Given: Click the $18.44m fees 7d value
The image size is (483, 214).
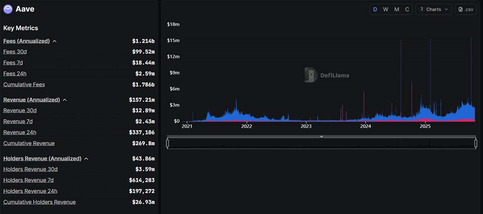Looking at the screenshot, I should (143, 63).
